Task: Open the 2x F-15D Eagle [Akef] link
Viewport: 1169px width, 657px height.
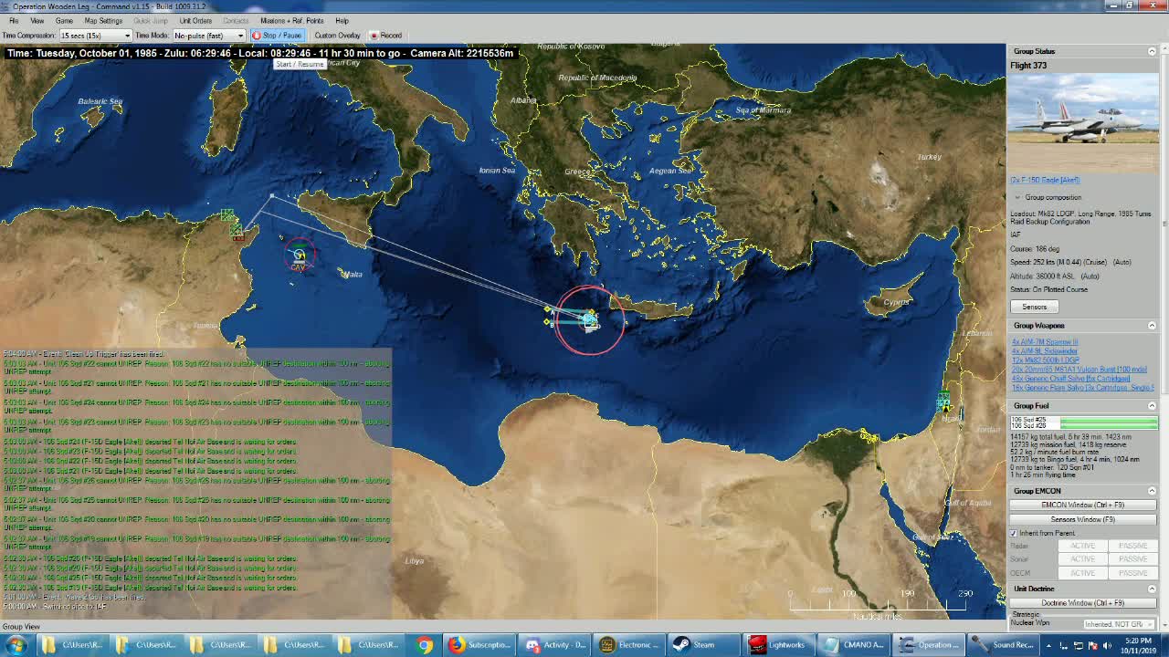Action: pyautogui.click(x=1045, y=180)
